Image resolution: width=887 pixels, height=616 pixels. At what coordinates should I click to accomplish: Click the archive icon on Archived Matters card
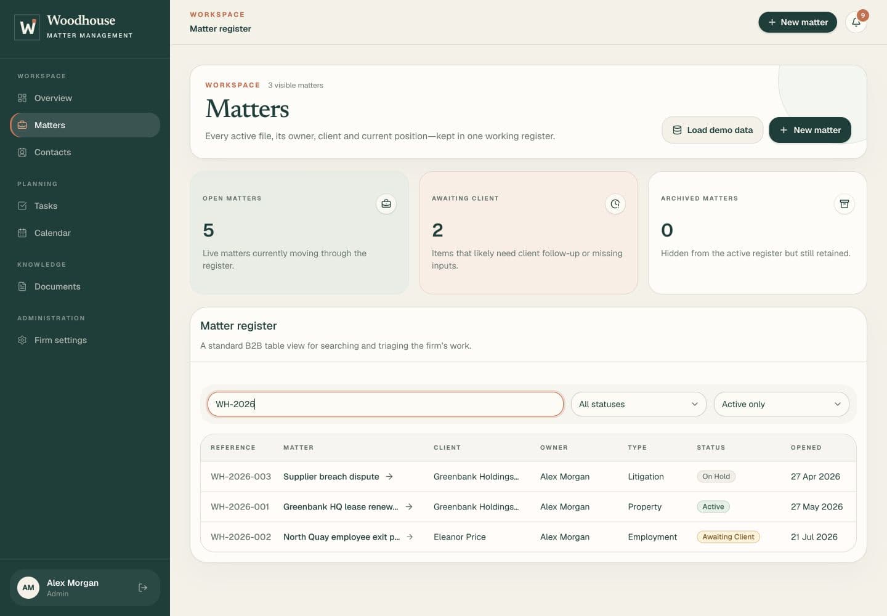844,204
